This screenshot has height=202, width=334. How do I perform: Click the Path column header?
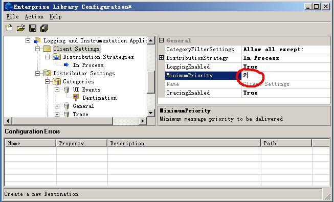point(286,143)
